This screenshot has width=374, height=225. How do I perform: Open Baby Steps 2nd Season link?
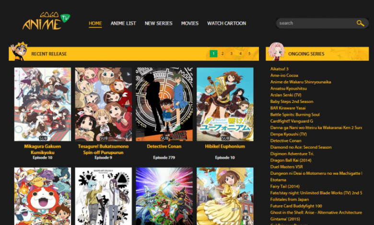pyautogui.click(x=292, y=101)
